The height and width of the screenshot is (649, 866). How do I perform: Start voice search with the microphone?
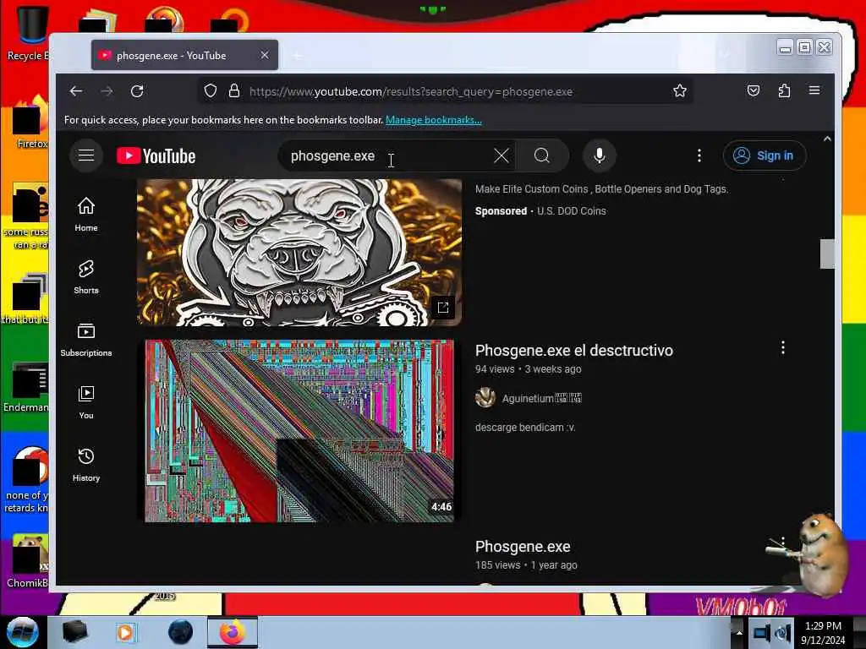coord(600,155)
